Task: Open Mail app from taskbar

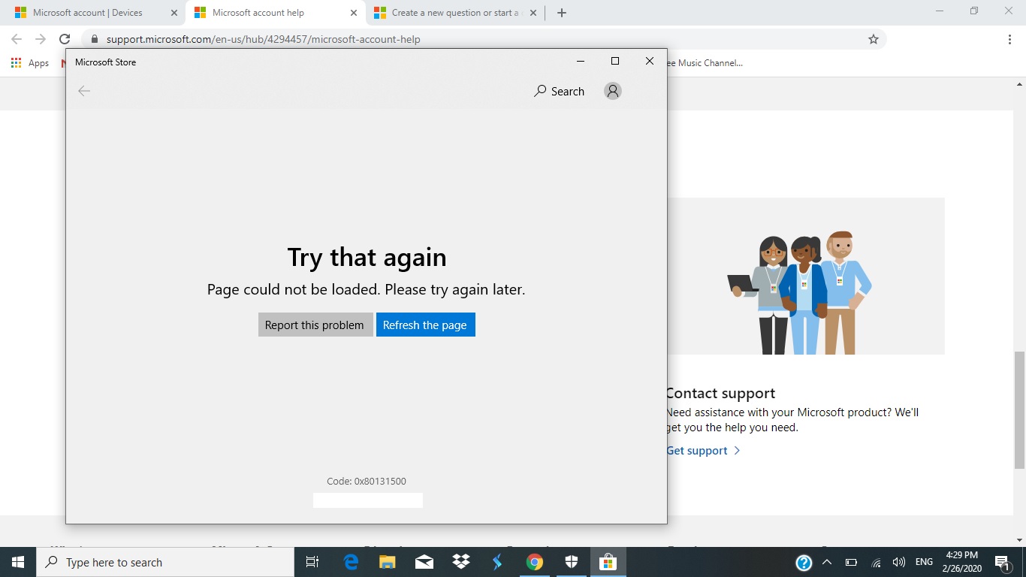Action: coord(424,562)
